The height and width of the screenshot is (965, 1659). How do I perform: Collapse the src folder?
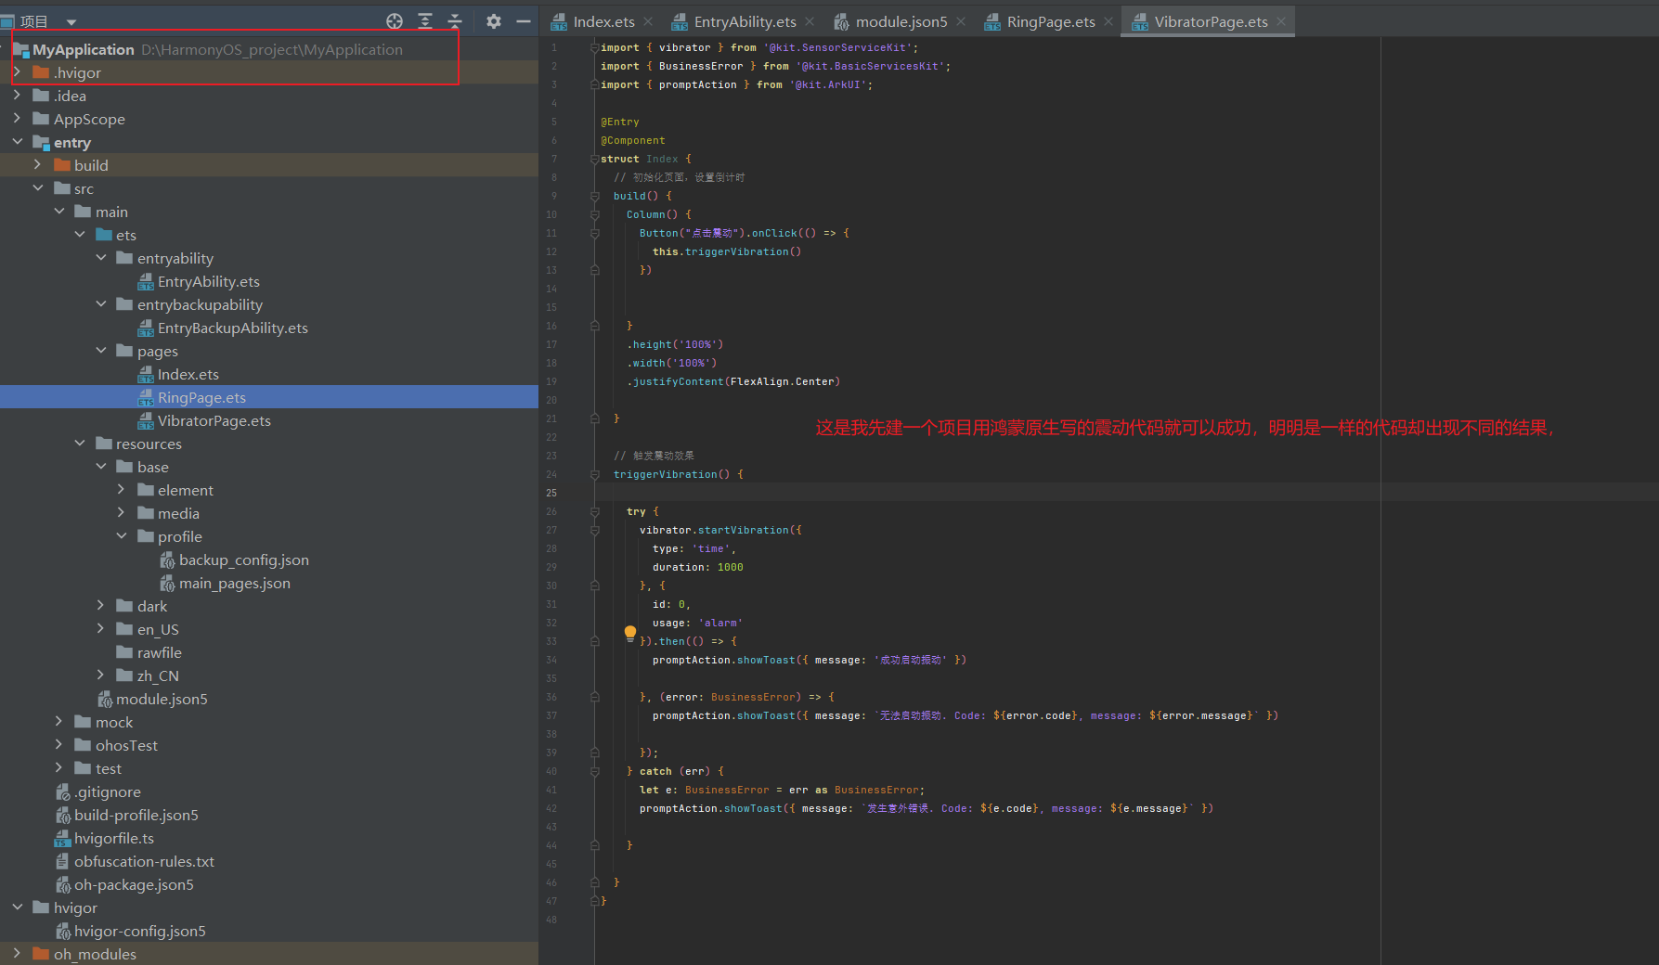[38, 188]
